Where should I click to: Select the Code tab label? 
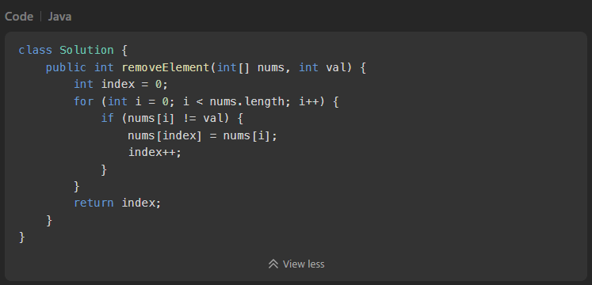[19, 17]
